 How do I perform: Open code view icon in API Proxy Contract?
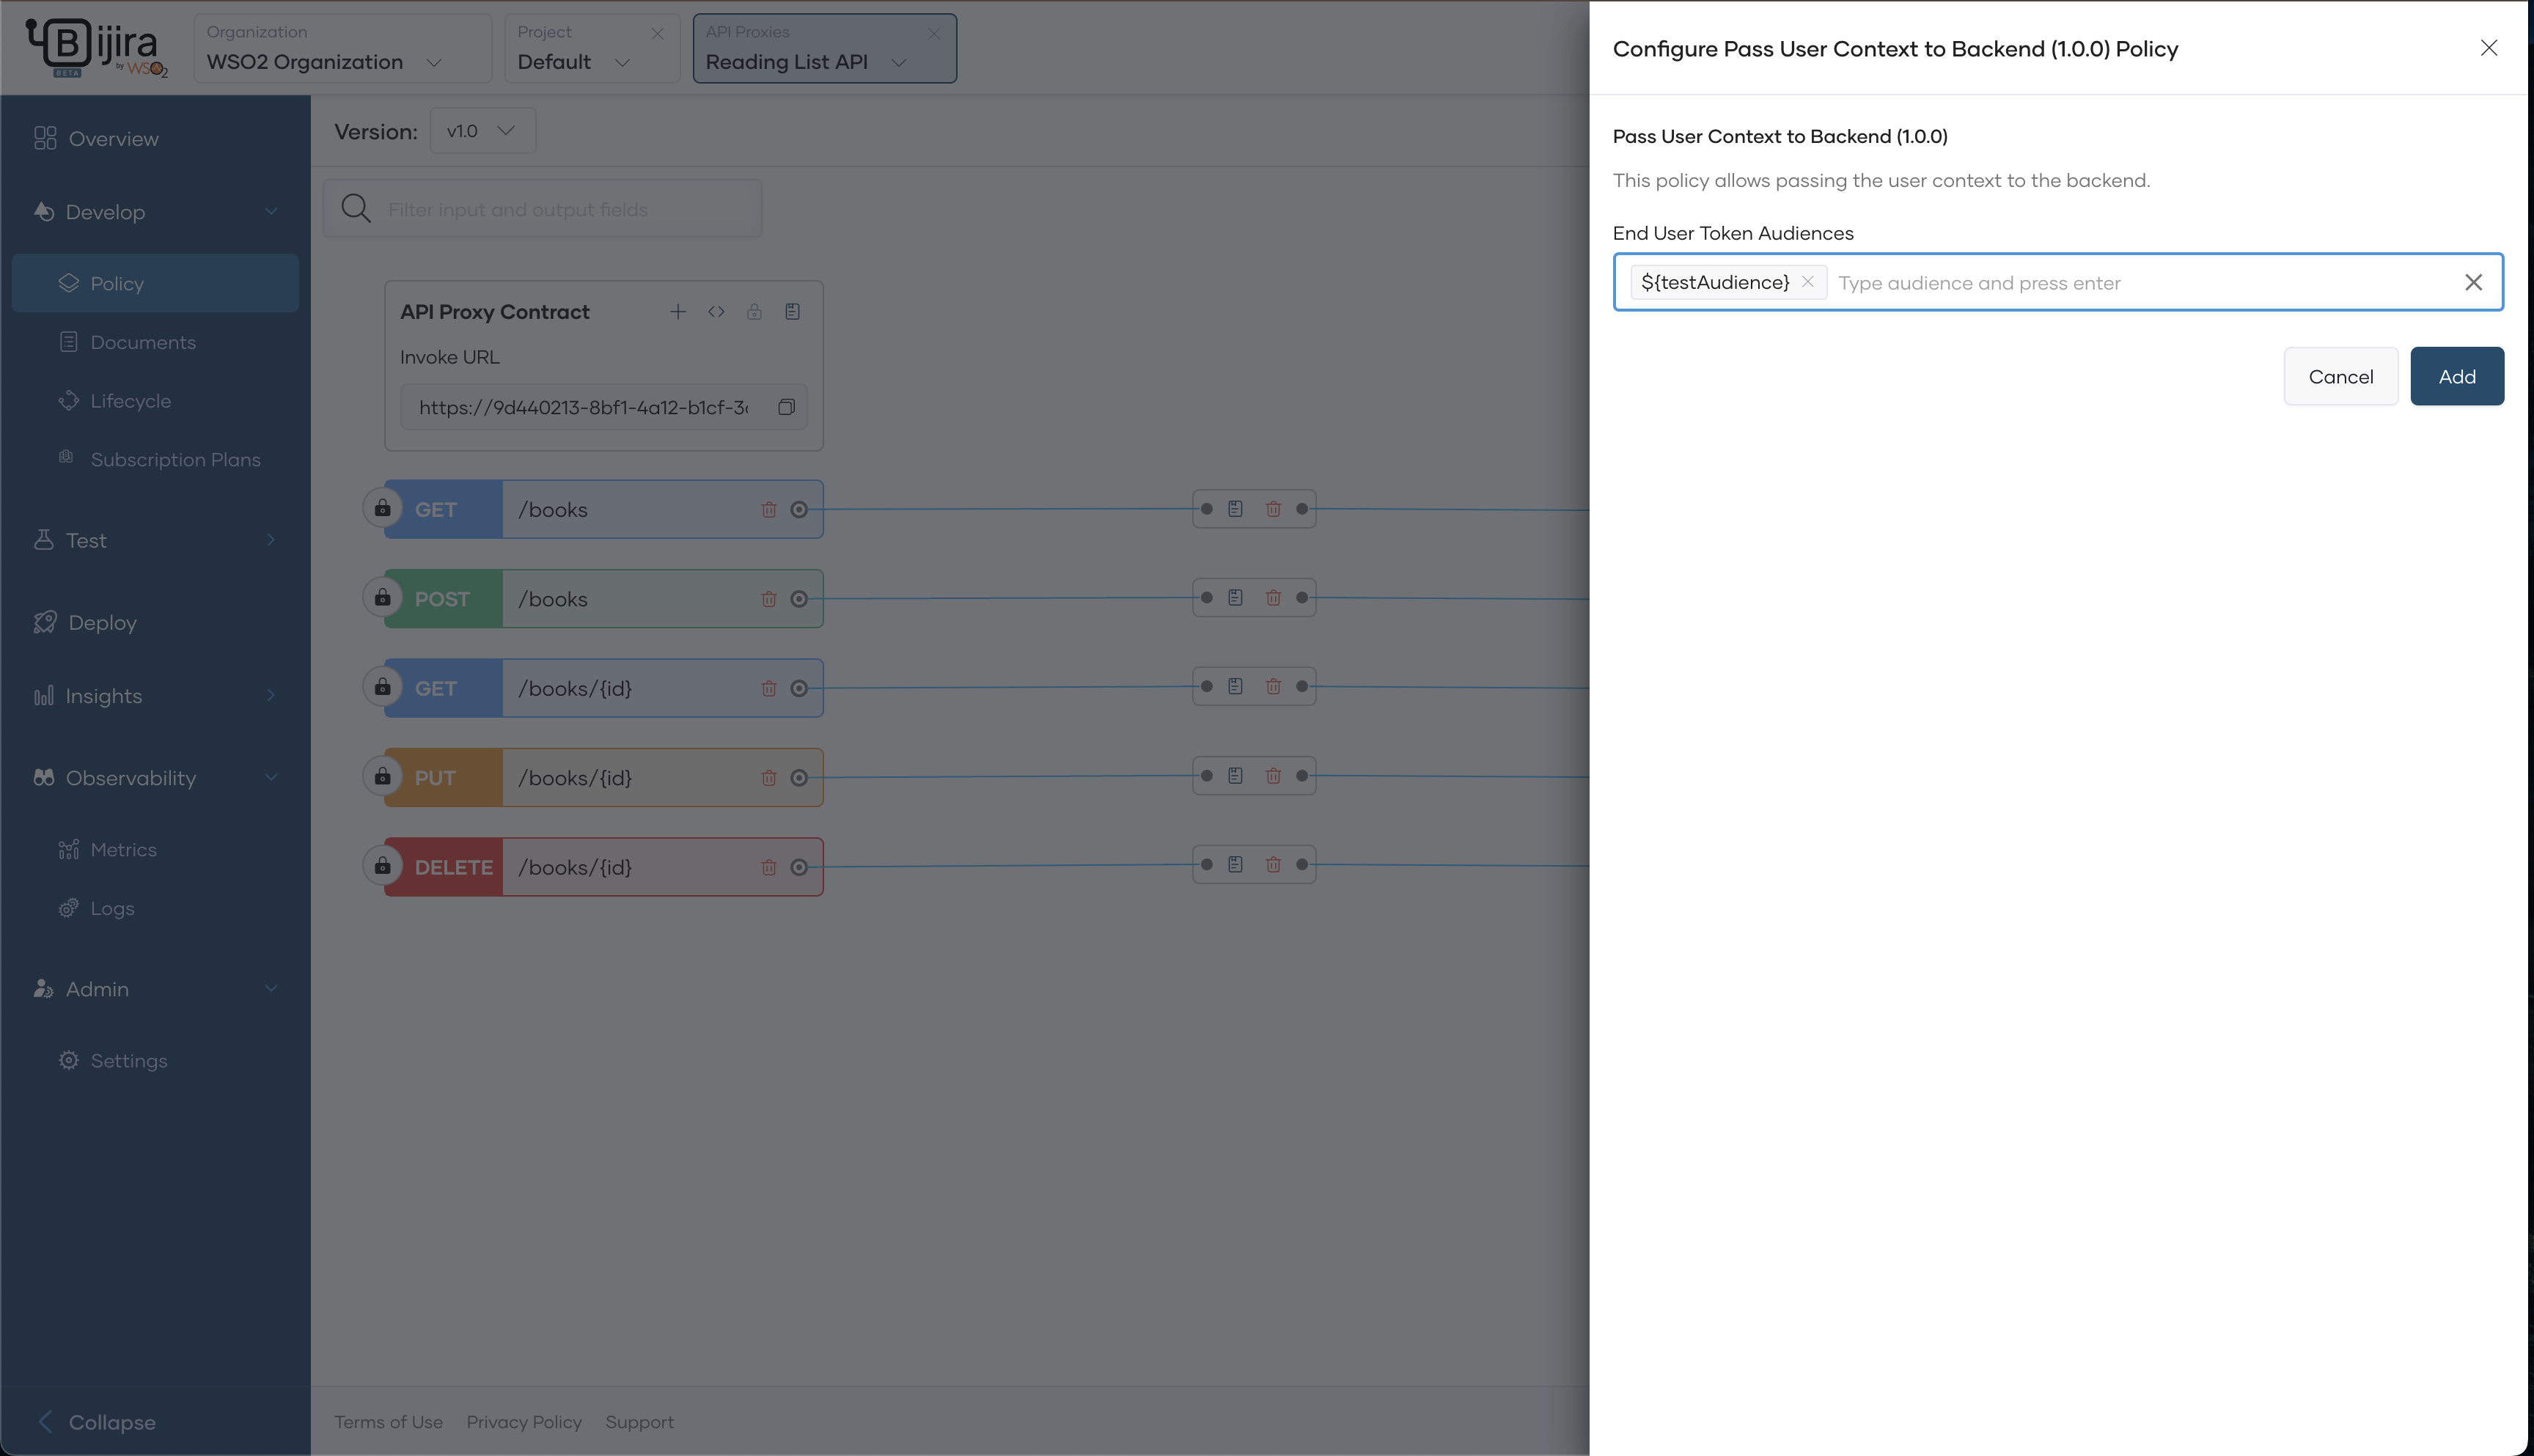pos(716,312)
